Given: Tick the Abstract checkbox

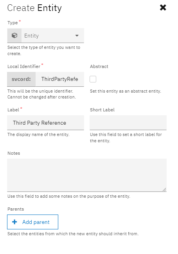Looking at the screenshot, I should pos(93,79).
